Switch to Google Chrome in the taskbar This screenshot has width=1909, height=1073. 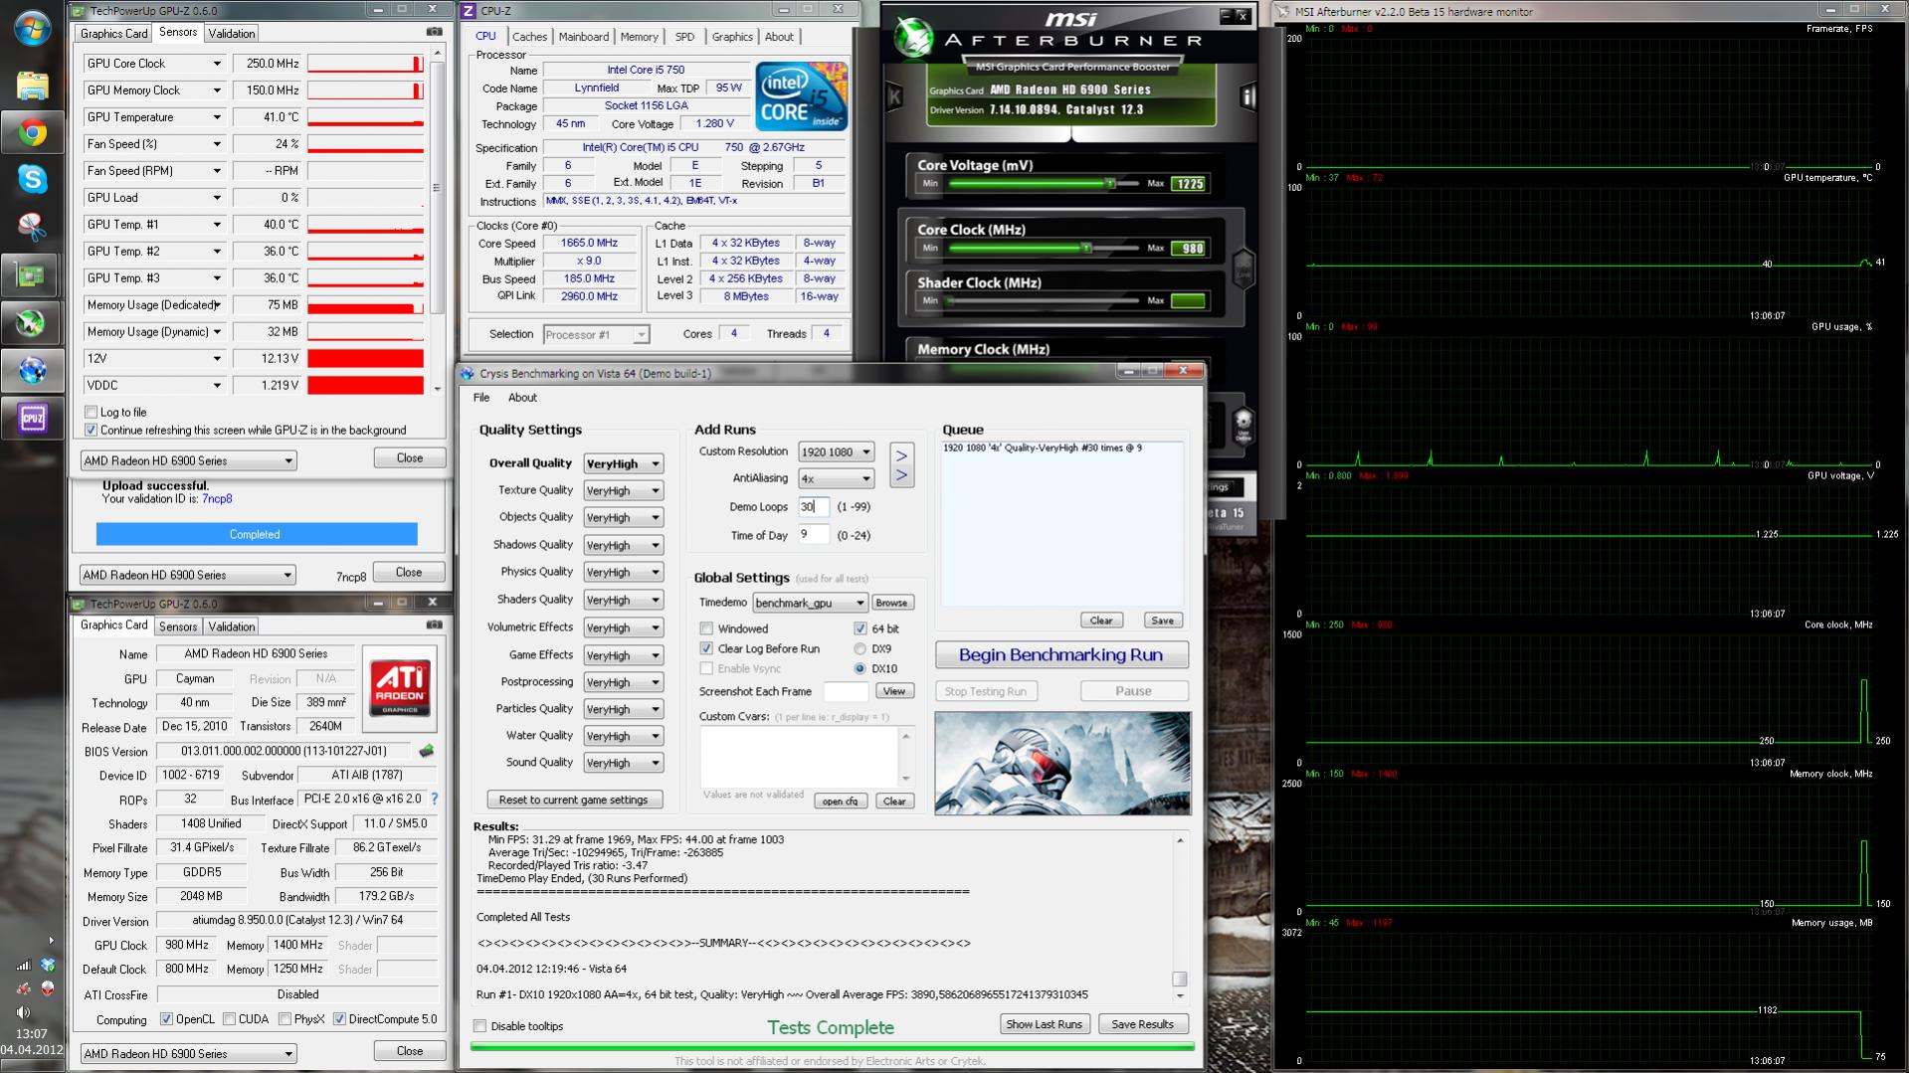click(x=32, y=132)
